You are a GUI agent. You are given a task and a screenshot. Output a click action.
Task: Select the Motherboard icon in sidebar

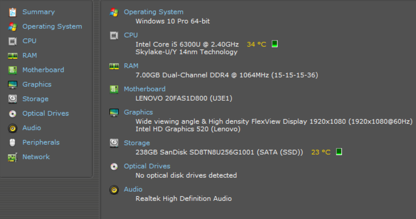(x=13, y=70)
